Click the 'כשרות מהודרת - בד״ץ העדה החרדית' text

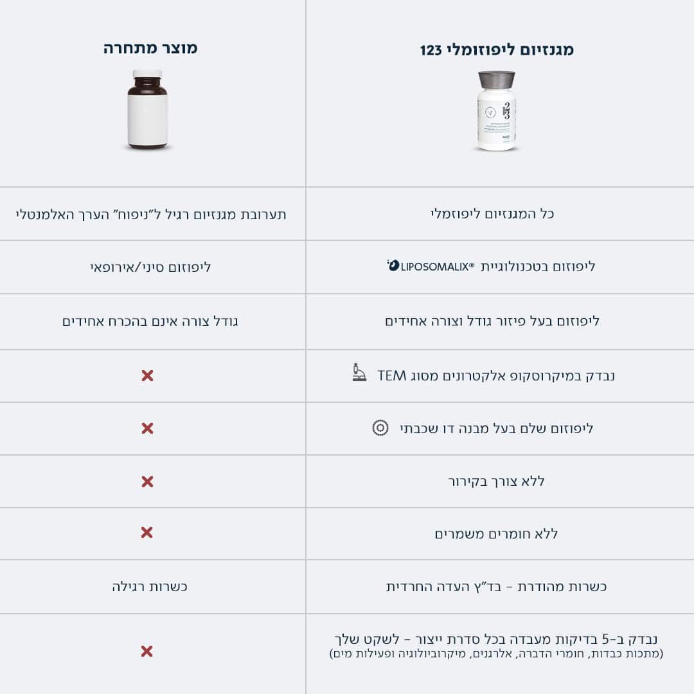pyautogui.click(x=496, y=586)
